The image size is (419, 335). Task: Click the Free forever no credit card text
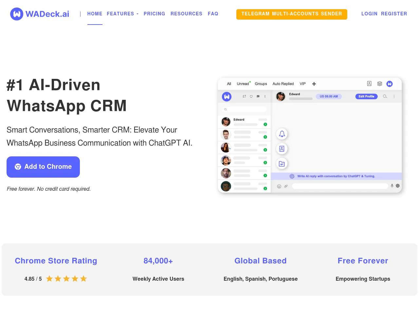pos(49,189)
